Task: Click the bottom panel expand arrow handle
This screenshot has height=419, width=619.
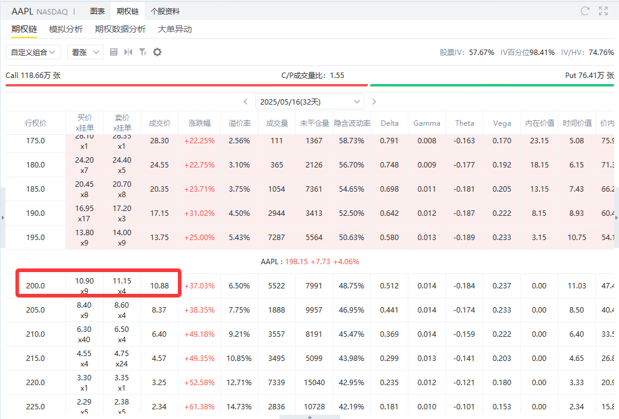Action: pos(310,417)
